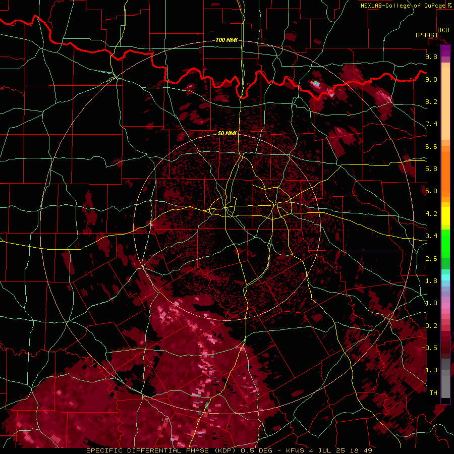Click the 0.2 scale label
The height and width of the screenshot is (454, 454).
click(x=431, y=326)
